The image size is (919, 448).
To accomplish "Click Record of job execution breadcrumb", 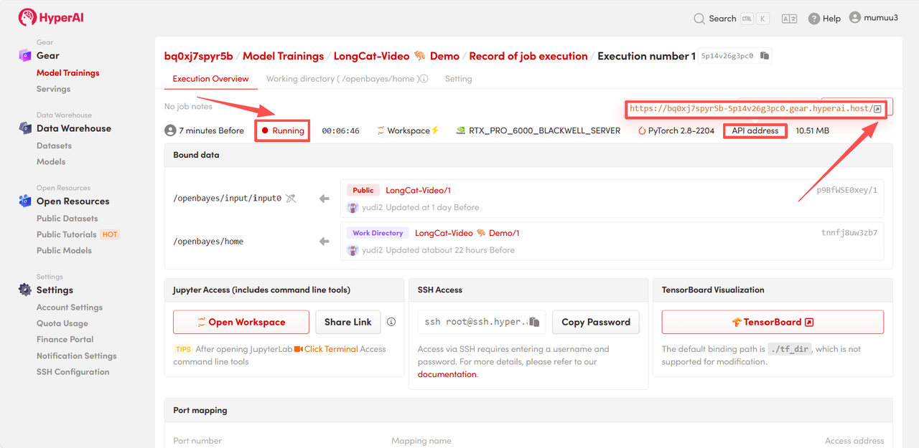I will tap(528, 56).
